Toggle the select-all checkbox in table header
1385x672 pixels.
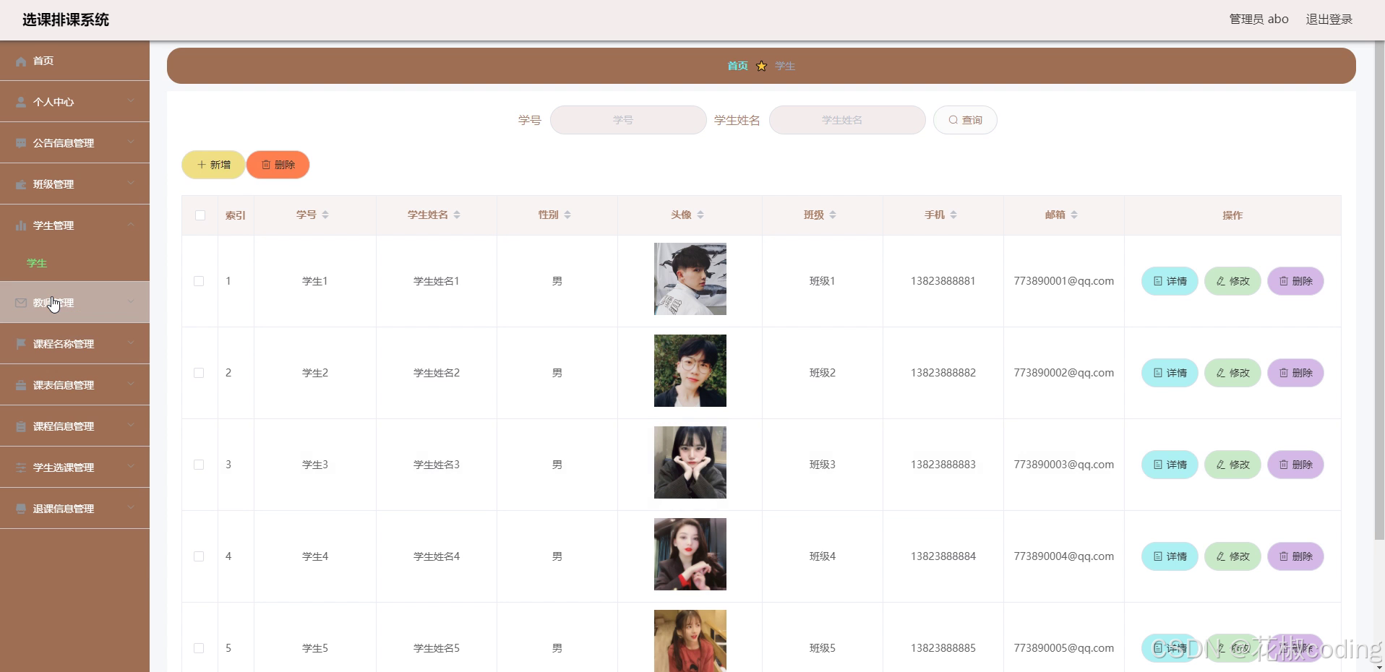tap(200, 215)
